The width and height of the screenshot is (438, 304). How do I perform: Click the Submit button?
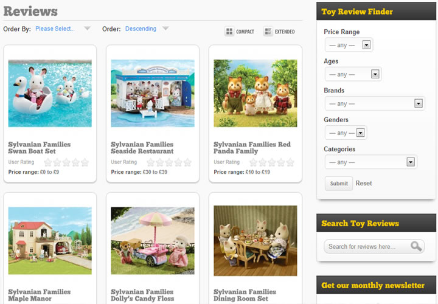(339, 184)
